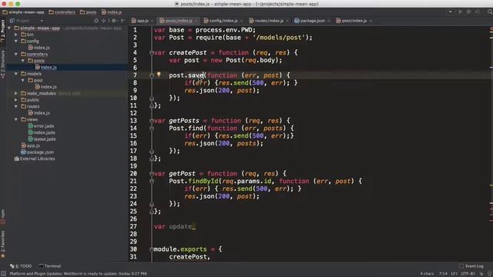This screenshot has width=493, height=277.
Task: Open the Terminal tool window
Action: 49,266
